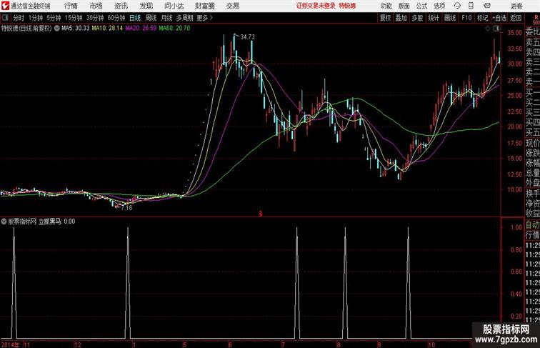Switch to the 60分钟 period tab
The image size is (540, 348).
coord(116,18)
